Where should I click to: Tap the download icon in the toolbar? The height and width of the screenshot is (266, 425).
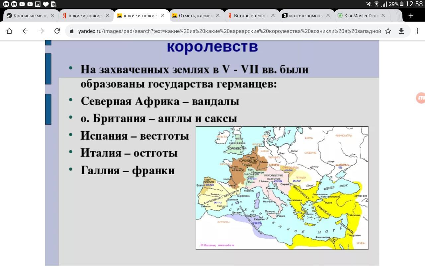click(x=401, y=31)
